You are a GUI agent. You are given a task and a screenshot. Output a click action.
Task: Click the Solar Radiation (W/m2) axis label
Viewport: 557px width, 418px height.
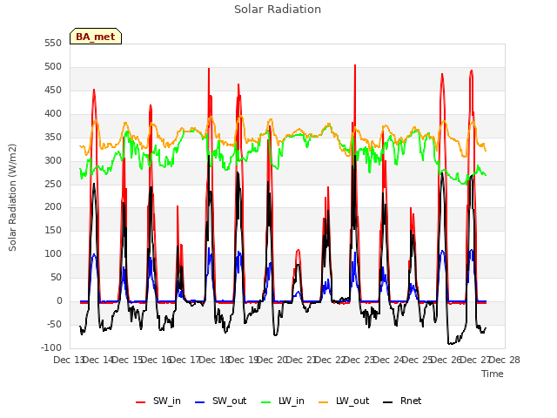tap(12, 198)
